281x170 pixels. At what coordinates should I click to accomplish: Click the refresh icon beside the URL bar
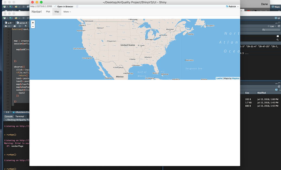[x=77, y=6]
